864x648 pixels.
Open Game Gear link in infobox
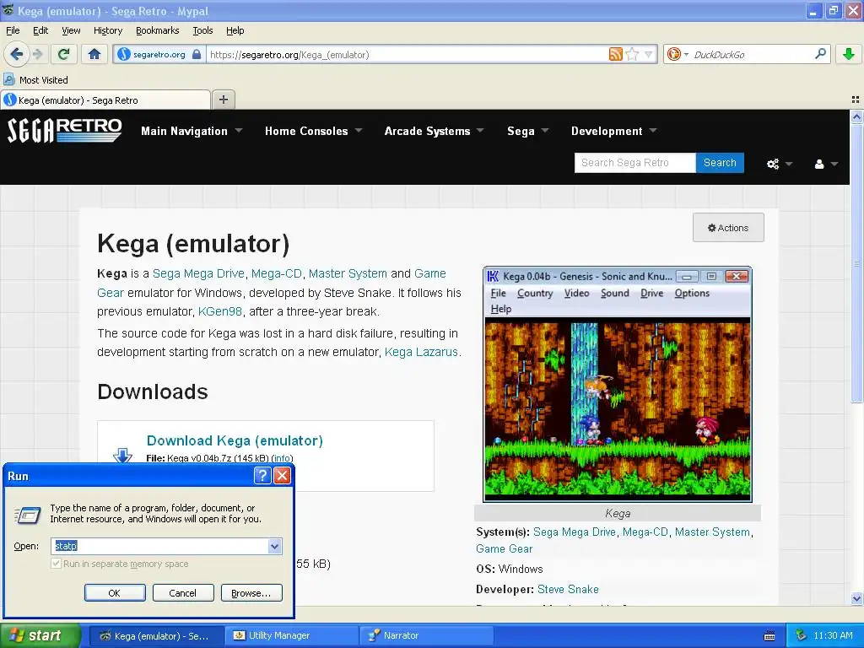pyautogui.click(x=505, y=548)
